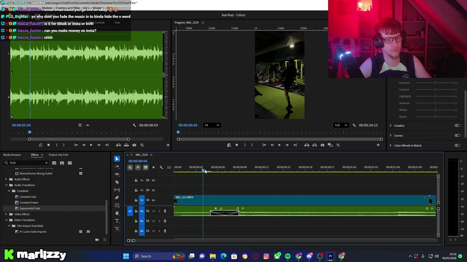Viewport: 467px width, 262px height.
Task: Select the Track Select Forward tool
Action: click(x=117, y=166)
